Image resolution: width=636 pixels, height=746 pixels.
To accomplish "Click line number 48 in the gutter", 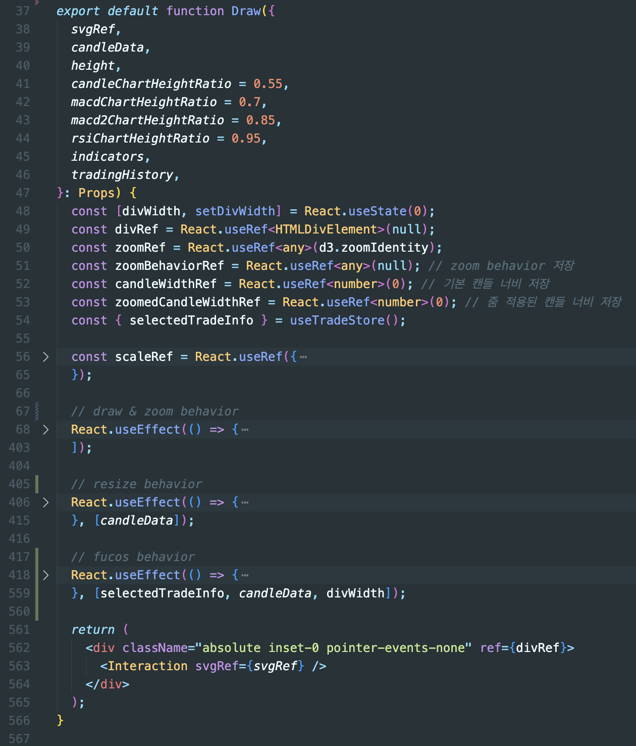I will click(23, 211).
